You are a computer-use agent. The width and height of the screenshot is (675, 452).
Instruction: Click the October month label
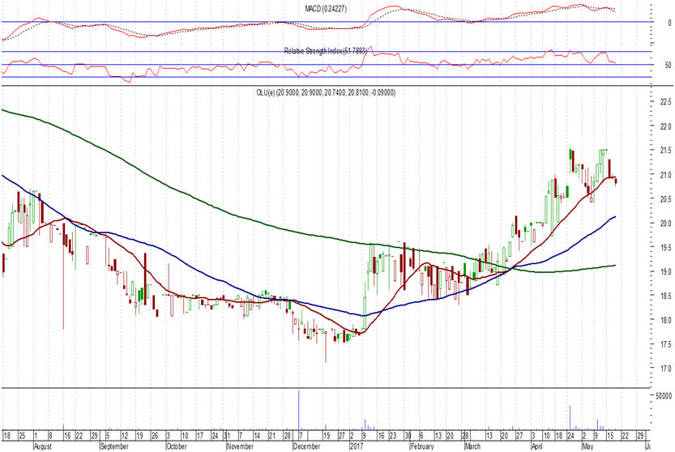178,446
